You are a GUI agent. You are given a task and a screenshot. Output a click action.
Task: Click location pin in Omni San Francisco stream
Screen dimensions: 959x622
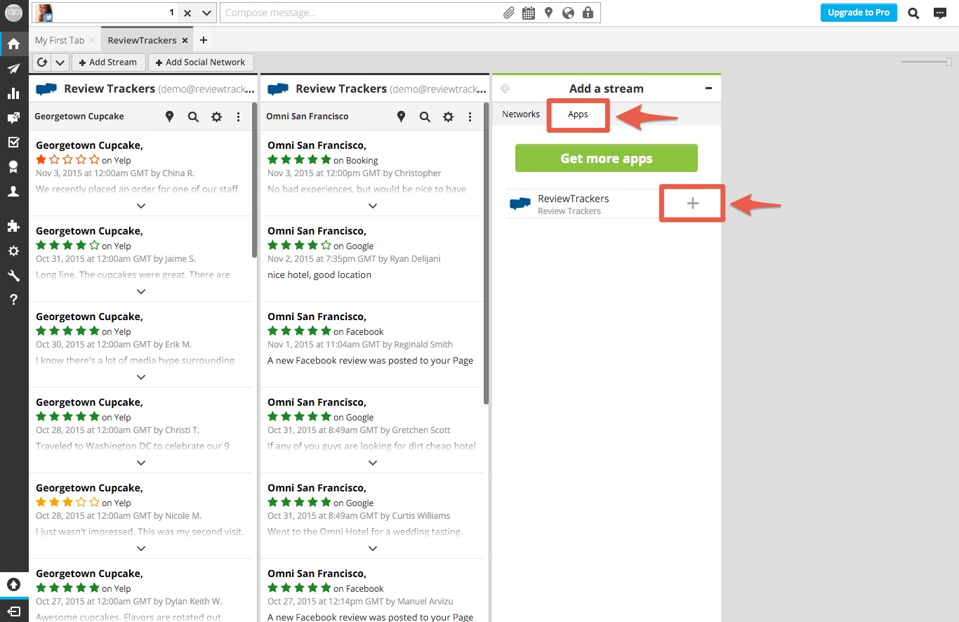401,117
